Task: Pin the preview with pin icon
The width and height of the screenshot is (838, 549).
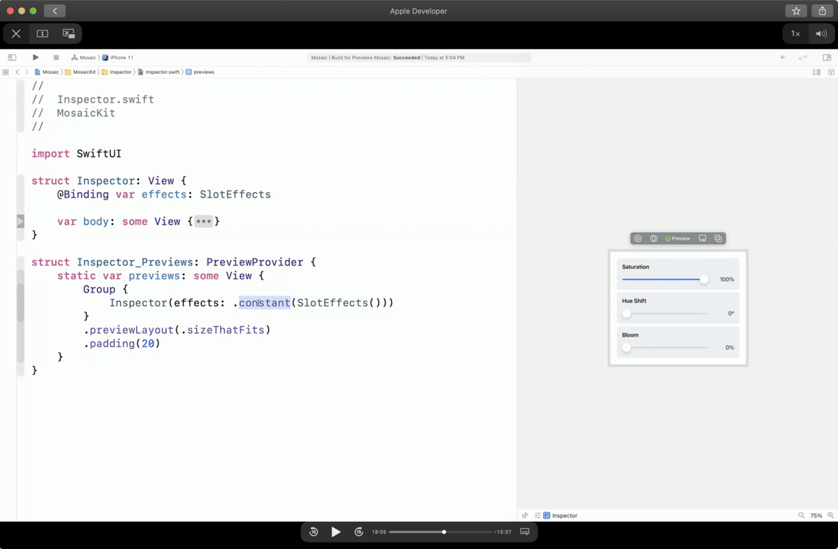Action: [525, 515]
